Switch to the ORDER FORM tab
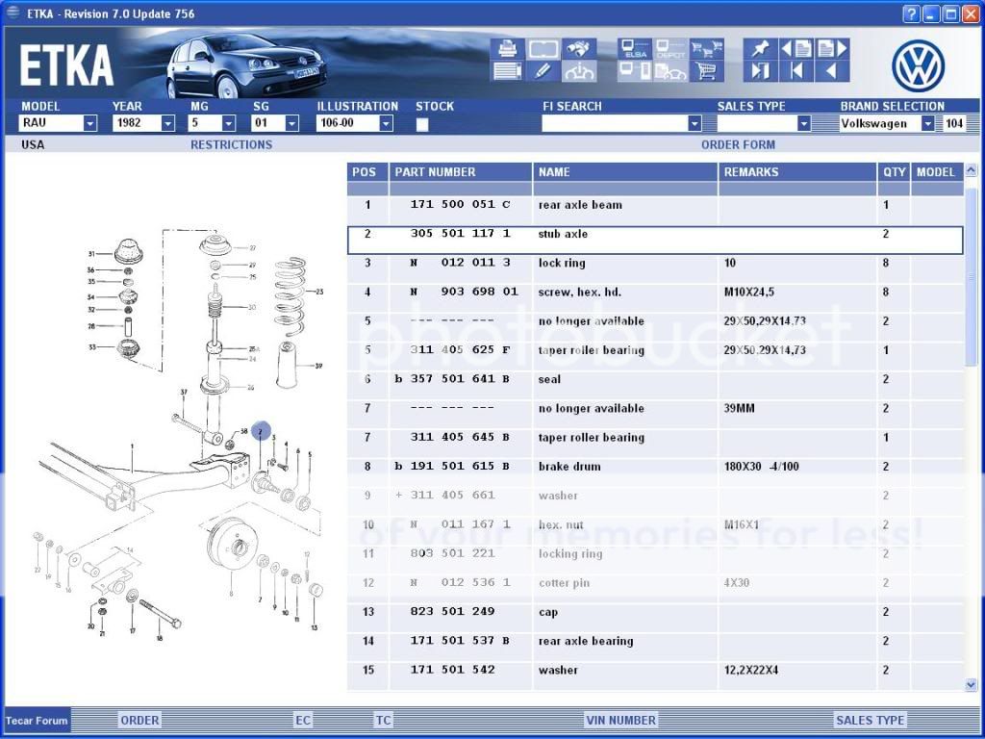 click(738, 145)
